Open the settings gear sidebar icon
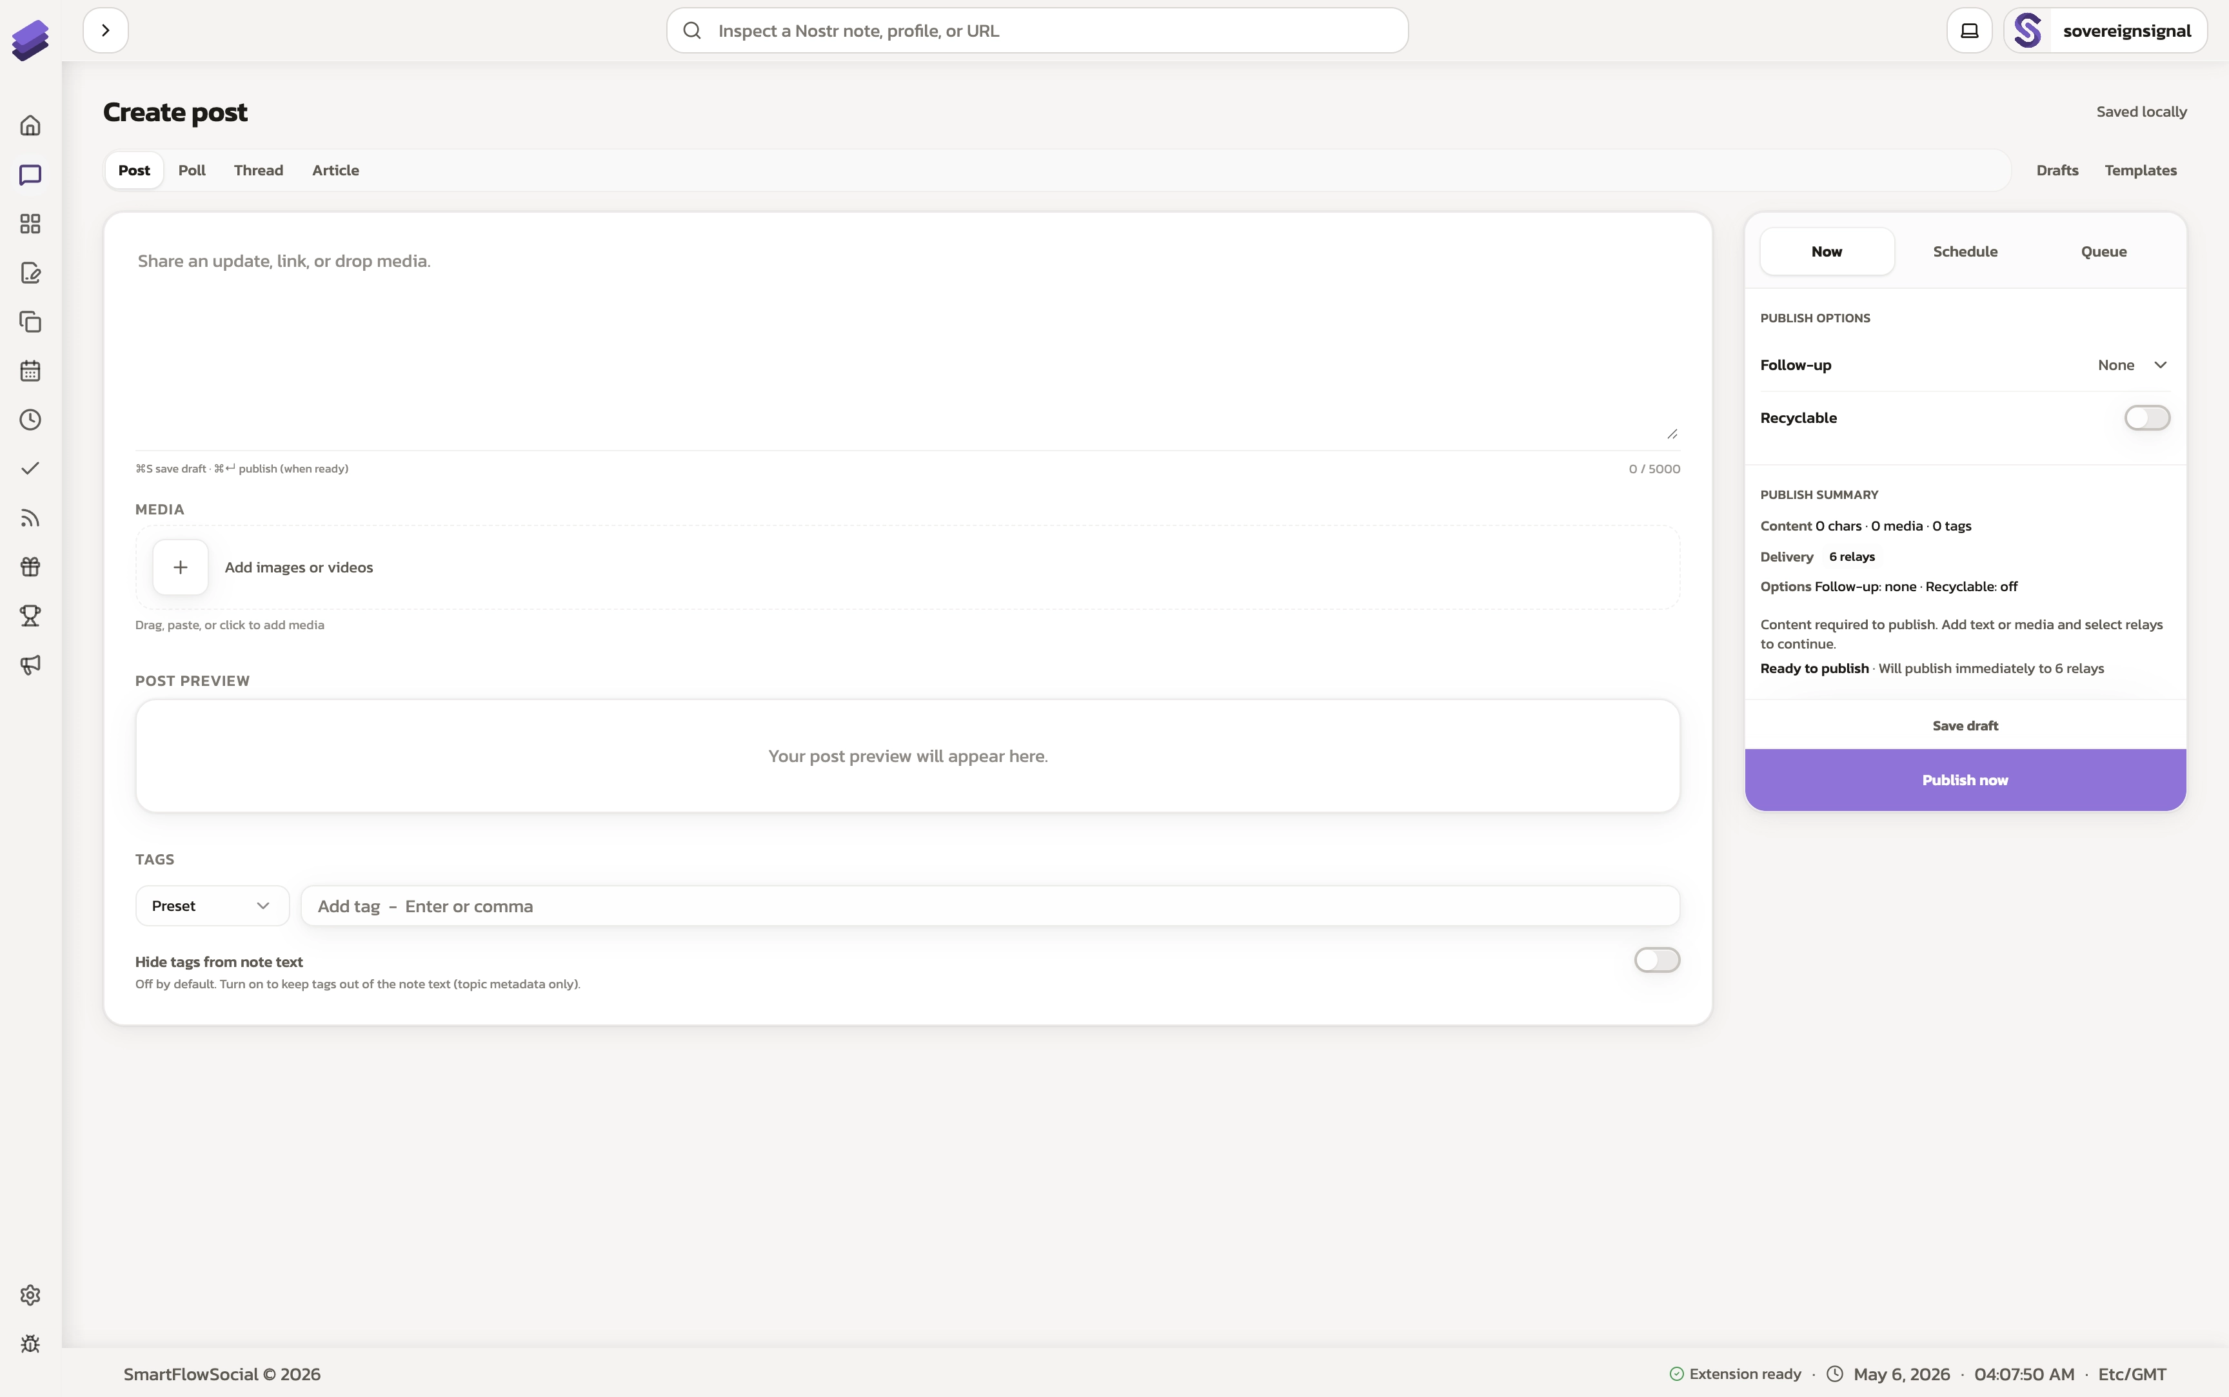The image size is (2229, 1397). click(x=30, y=1295)
